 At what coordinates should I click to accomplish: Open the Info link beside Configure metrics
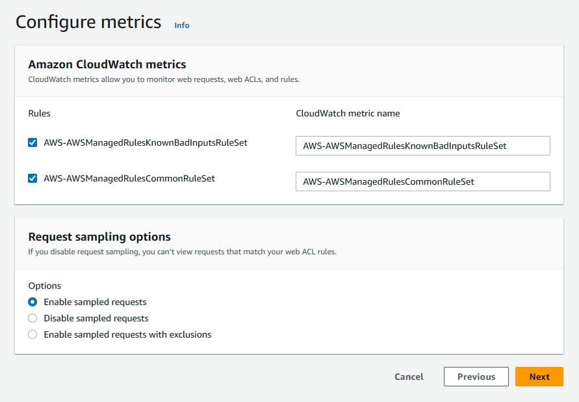tap(182, 25)
